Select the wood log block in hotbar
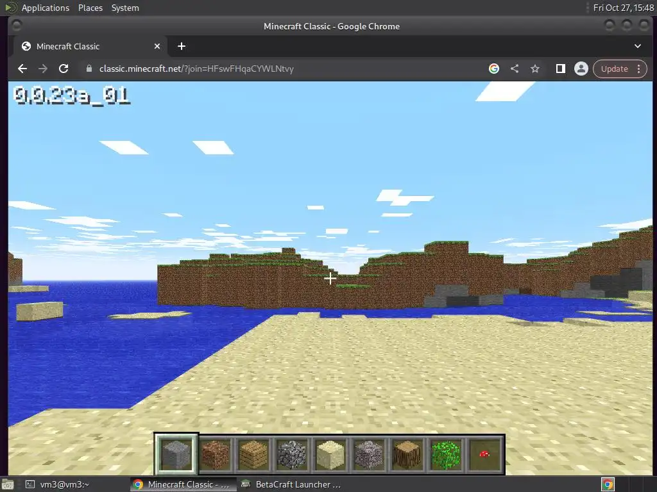The height and width of the screenshot is (492, 657). click(407, 454)
